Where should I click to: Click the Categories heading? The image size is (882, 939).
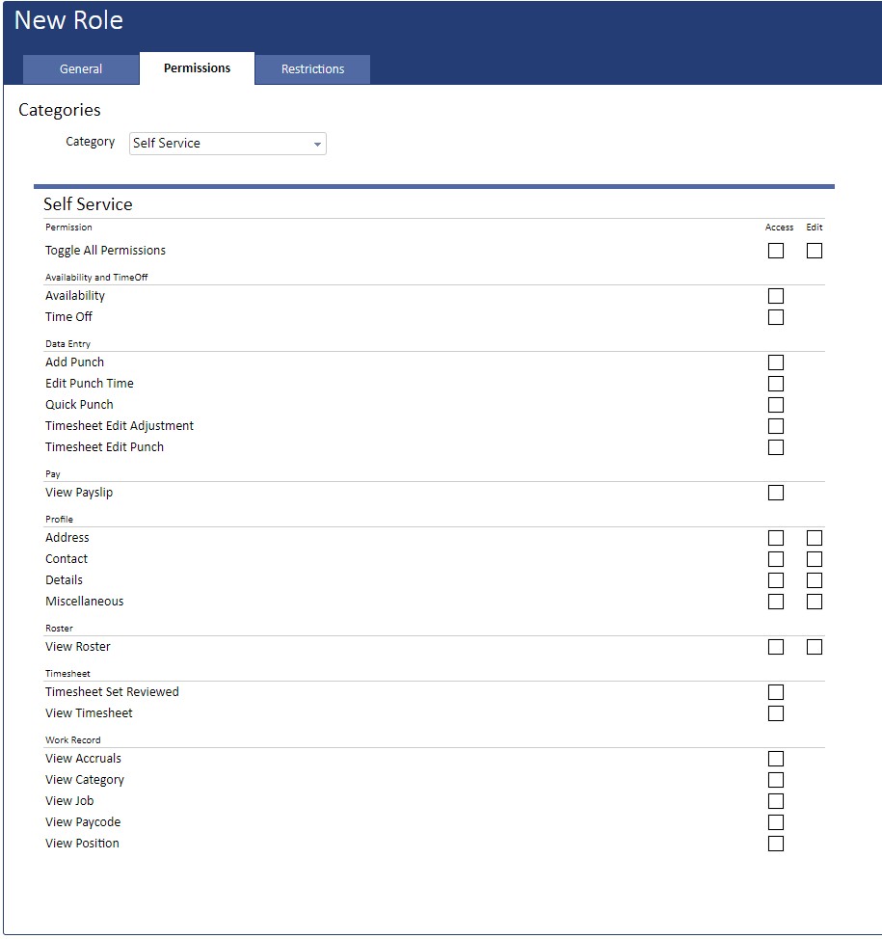(x=59, y=110)
